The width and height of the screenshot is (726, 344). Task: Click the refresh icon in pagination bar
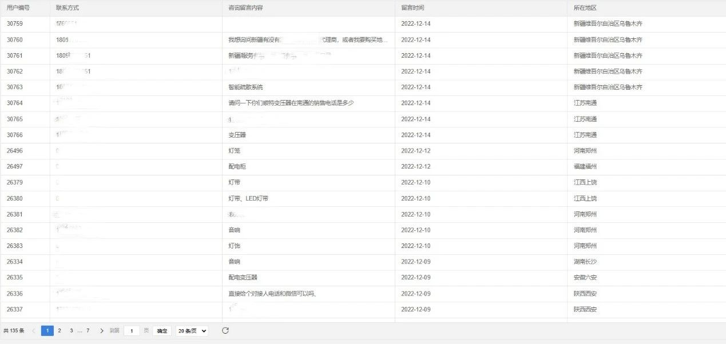(x=225, y=330)
